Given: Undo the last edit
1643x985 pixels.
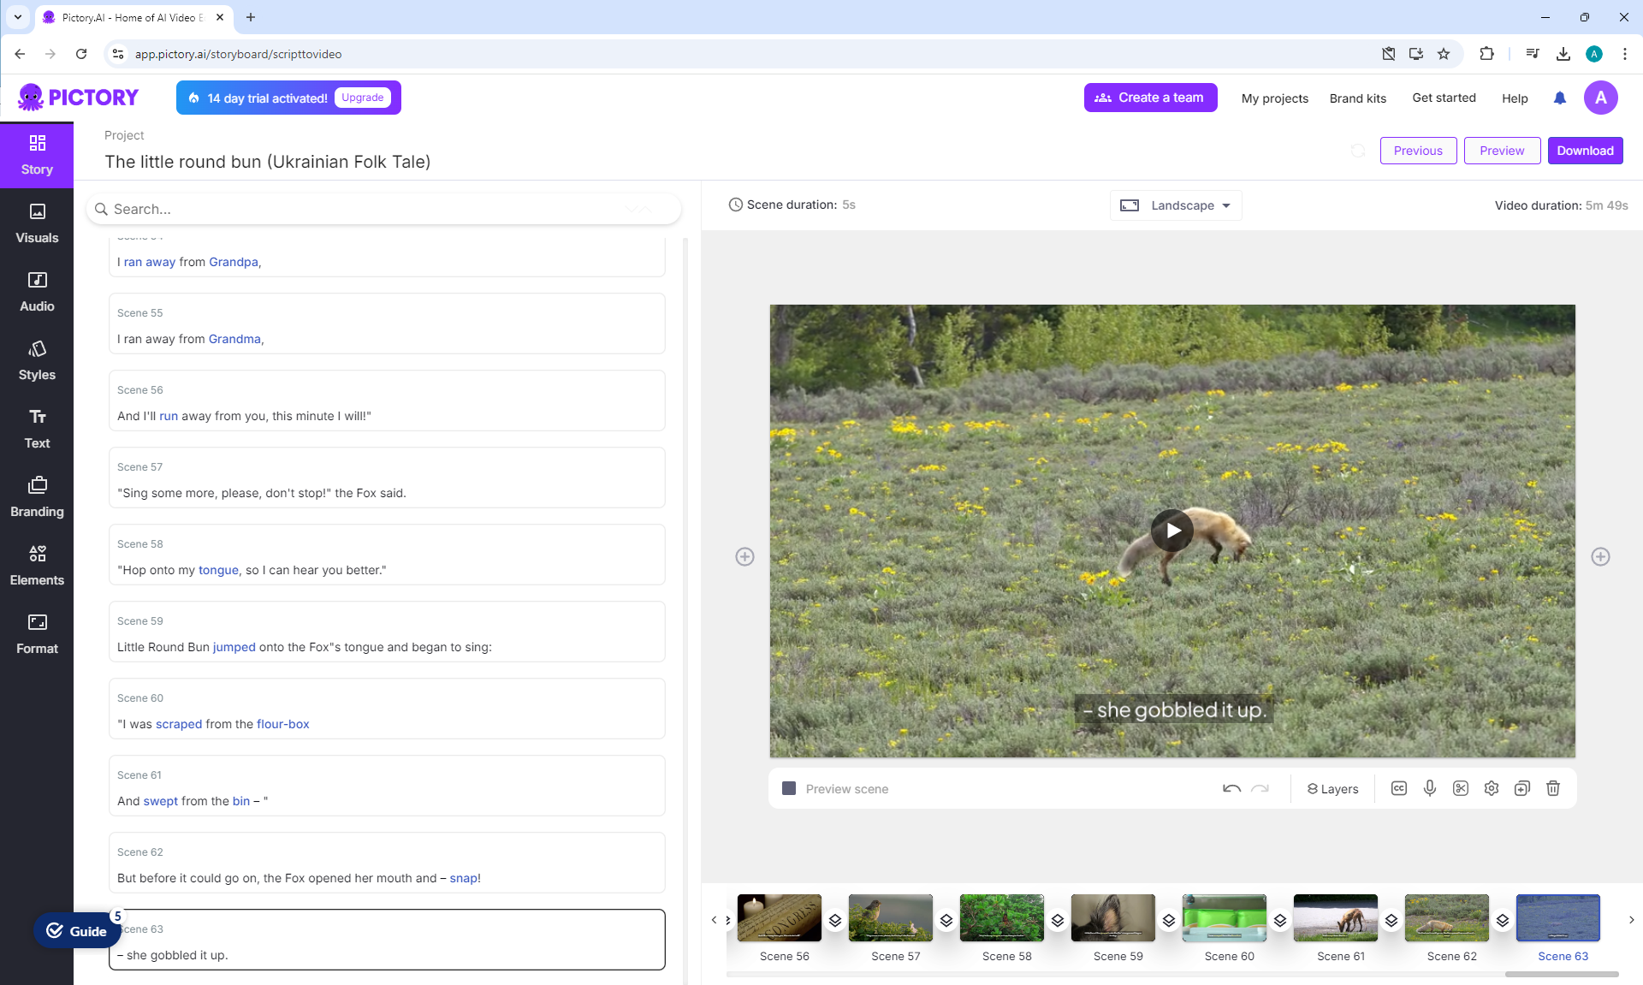Looking at the screenshot, I should [x=1231, y=788].
